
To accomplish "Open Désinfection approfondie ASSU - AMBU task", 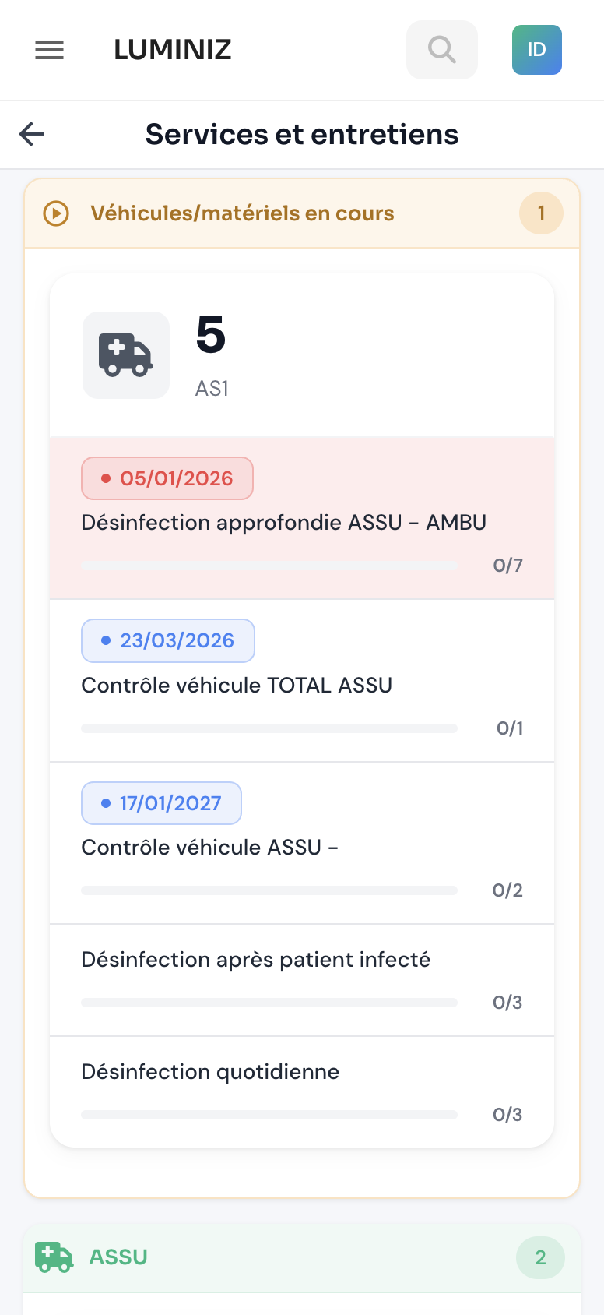I will [283, 522].
